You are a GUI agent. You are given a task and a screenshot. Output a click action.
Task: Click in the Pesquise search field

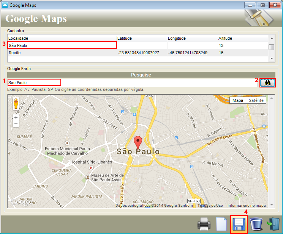pos(132,83)
